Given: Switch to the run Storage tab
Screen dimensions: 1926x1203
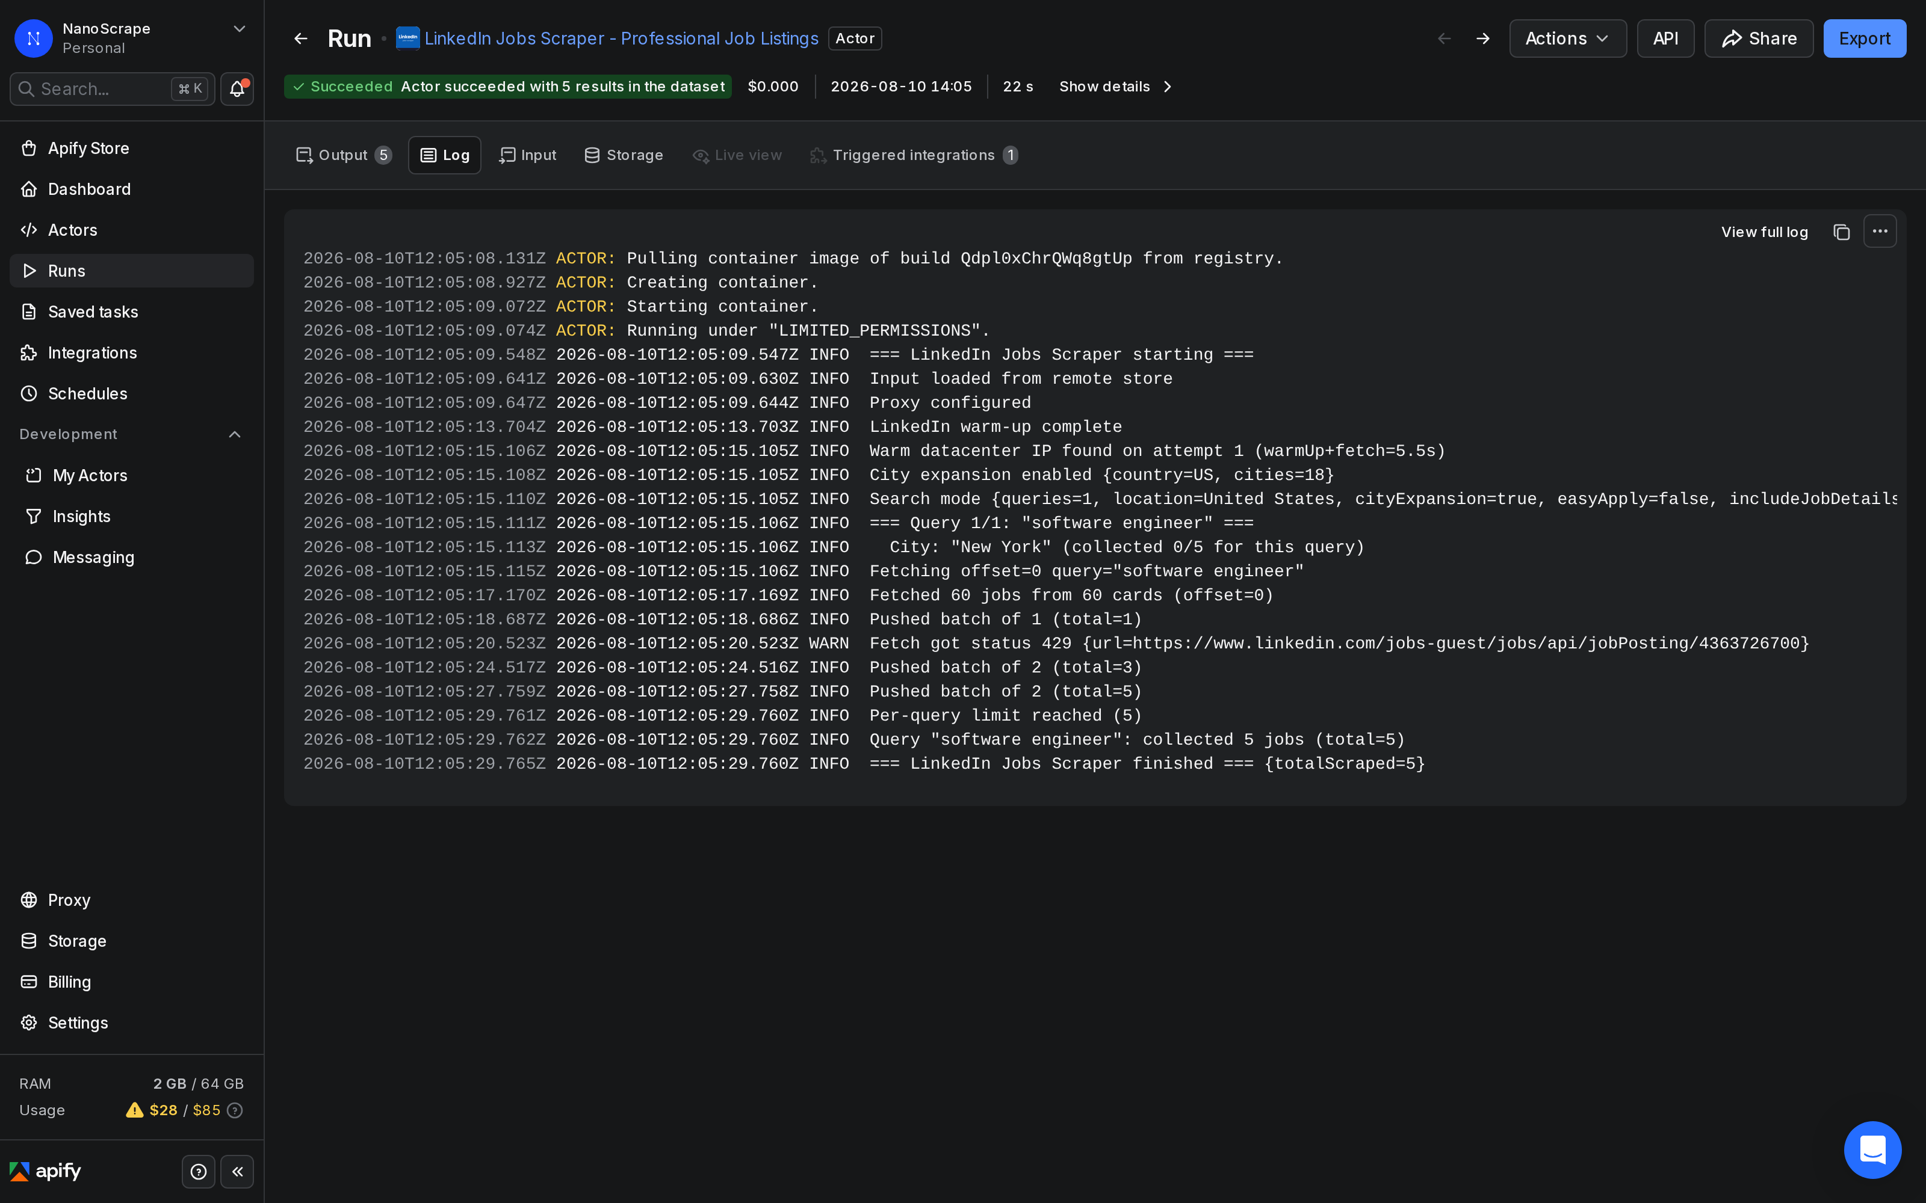Looking at the screenshot, I should click(x=623, y=155).
